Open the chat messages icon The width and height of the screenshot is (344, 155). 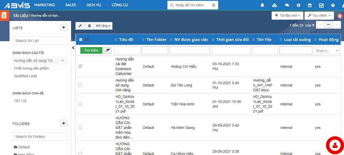pyautogui.click(x=287, y=5)
